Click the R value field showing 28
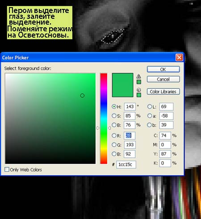 130,135
